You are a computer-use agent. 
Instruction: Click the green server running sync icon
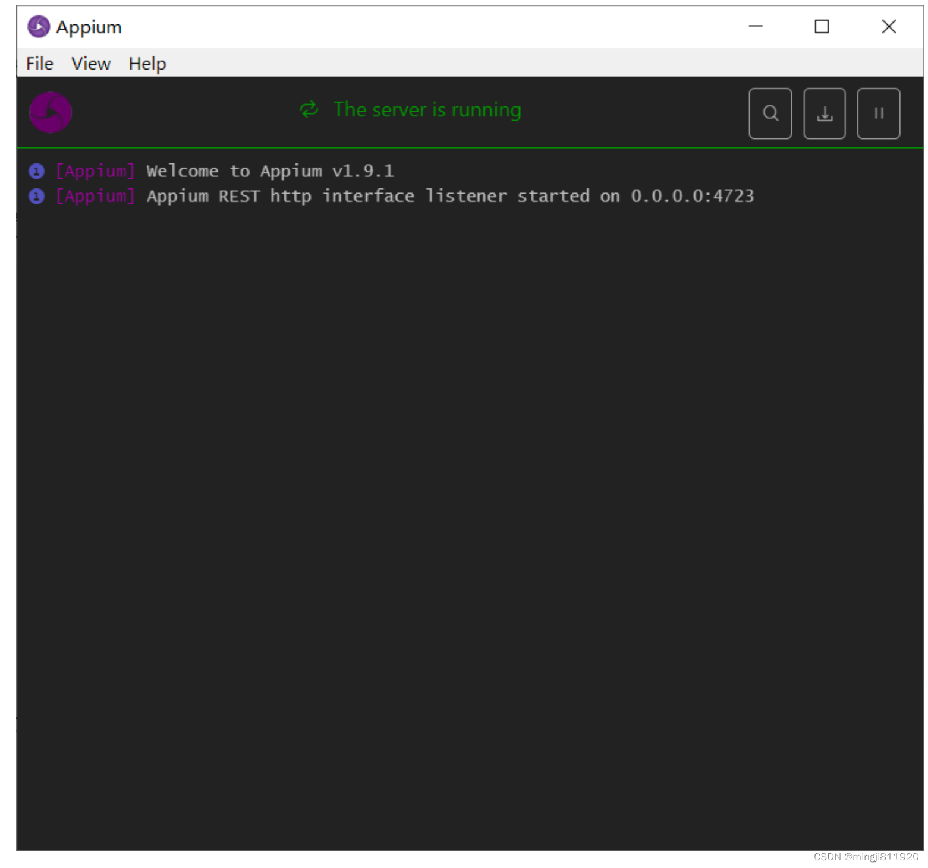tap(309, 109)
